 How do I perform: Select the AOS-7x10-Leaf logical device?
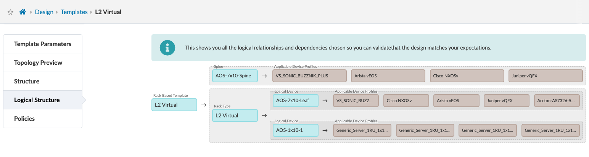click(x=295, y=101)
